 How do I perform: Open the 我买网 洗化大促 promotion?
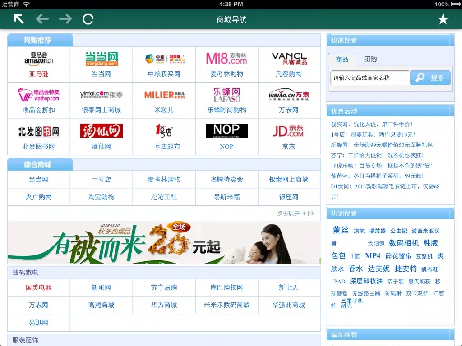pyautogui.click(x=372, y=124)
